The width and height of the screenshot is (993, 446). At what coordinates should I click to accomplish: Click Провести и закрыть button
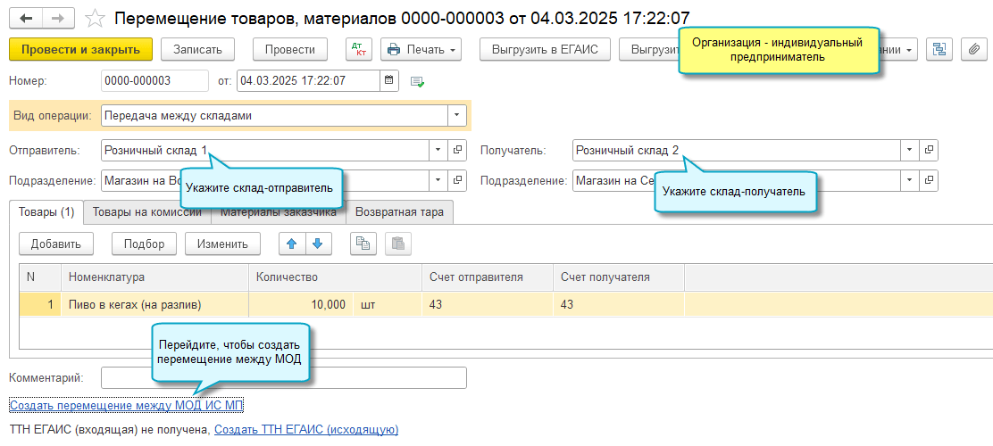81,49
